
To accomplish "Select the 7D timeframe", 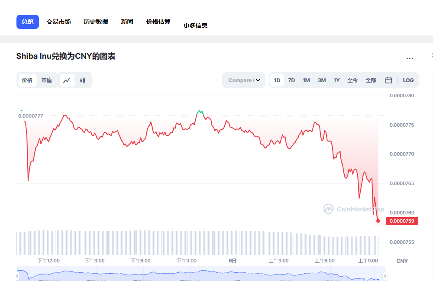I will pyautogui.click(x=291, y=80).
